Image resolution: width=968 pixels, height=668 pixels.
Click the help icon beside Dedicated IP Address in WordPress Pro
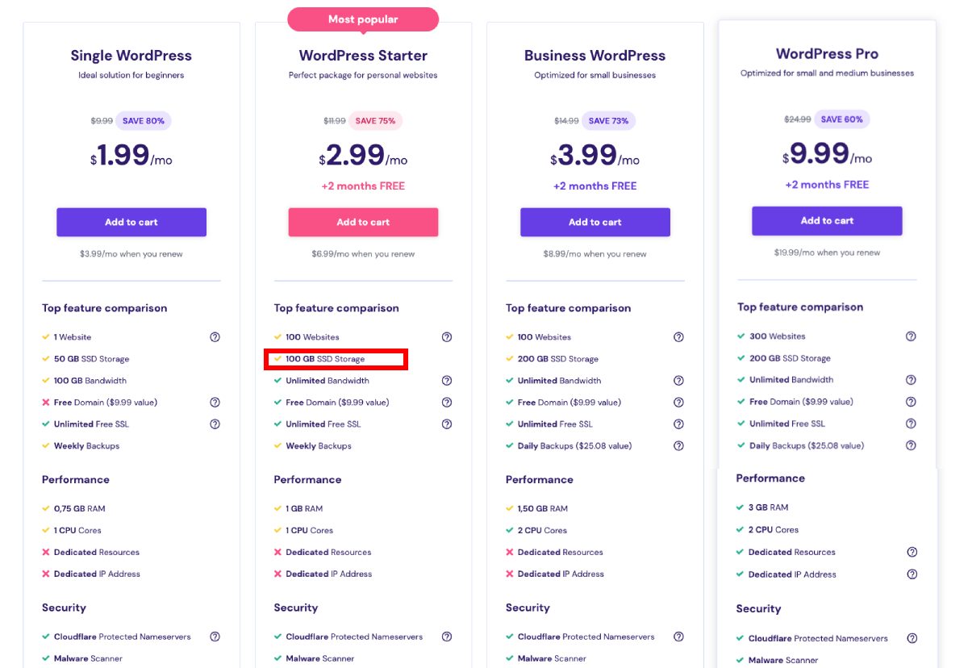click(x=911, y=574)
